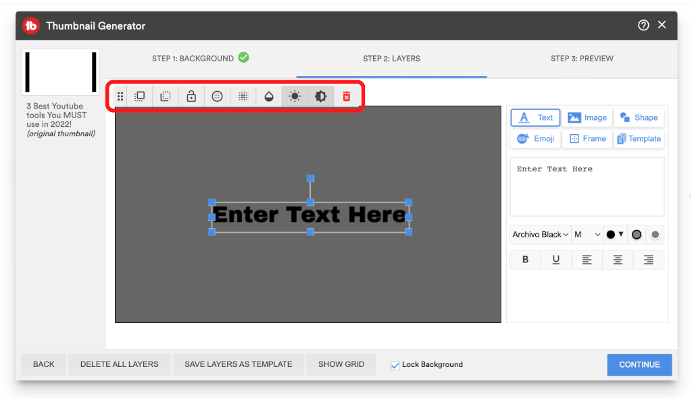The image size is (692, 398).
Task: Delete layer with red trash icon
Action: pyautogui.click(x=346, y=96)
